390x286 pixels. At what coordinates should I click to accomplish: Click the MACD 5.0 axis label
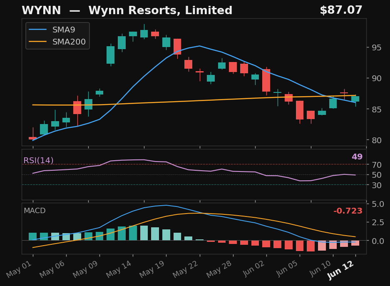(378, 204)
